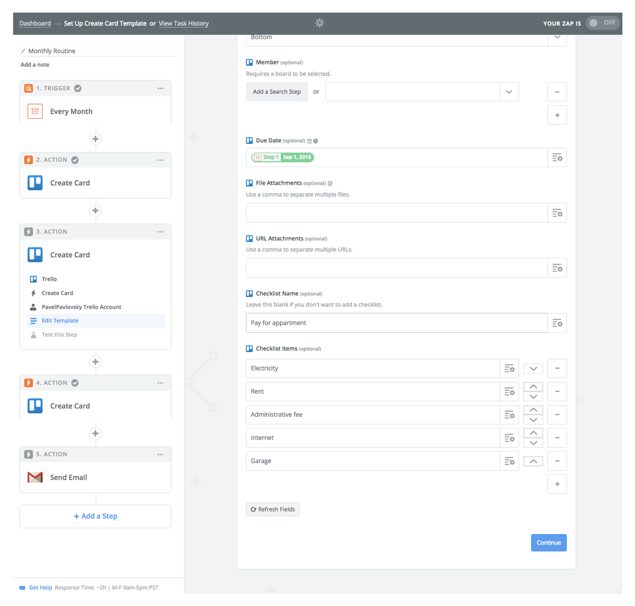Select step 5 Send Email

(x=96, y=478)
